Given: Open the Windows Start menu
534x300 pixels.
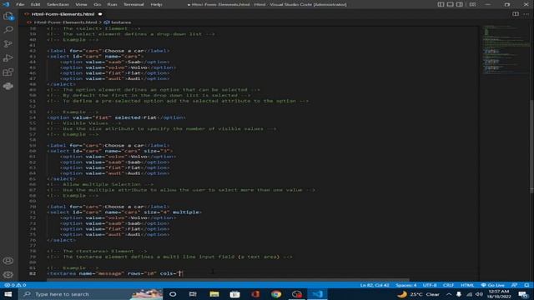Looking at the screenshot, I should click(x=8, y=294).
